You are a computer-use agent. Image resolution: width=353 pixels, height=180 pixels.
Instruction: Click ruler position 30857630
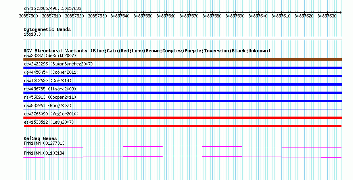tap(327, 16)
